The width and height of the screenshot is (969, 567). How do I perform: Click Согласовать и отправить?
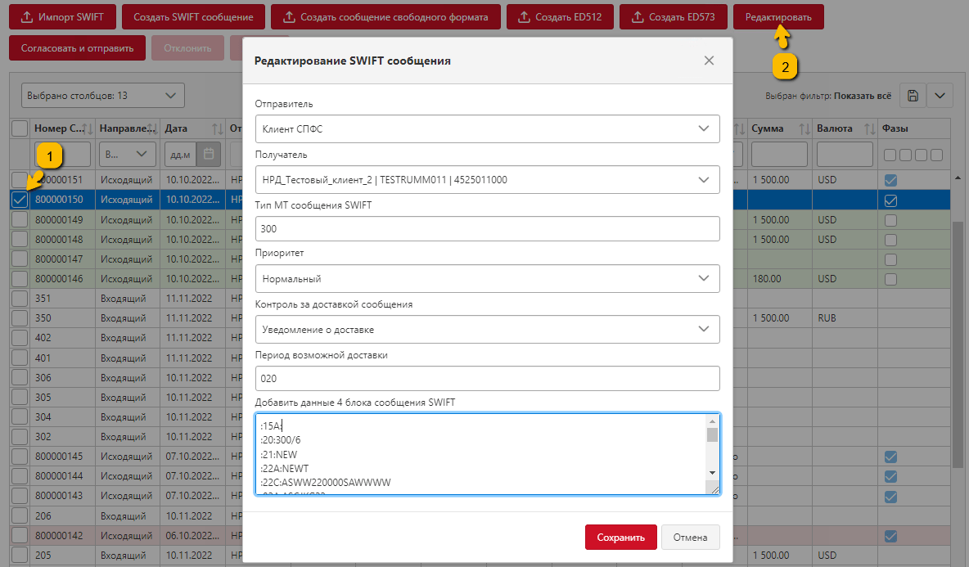point(77,48)
